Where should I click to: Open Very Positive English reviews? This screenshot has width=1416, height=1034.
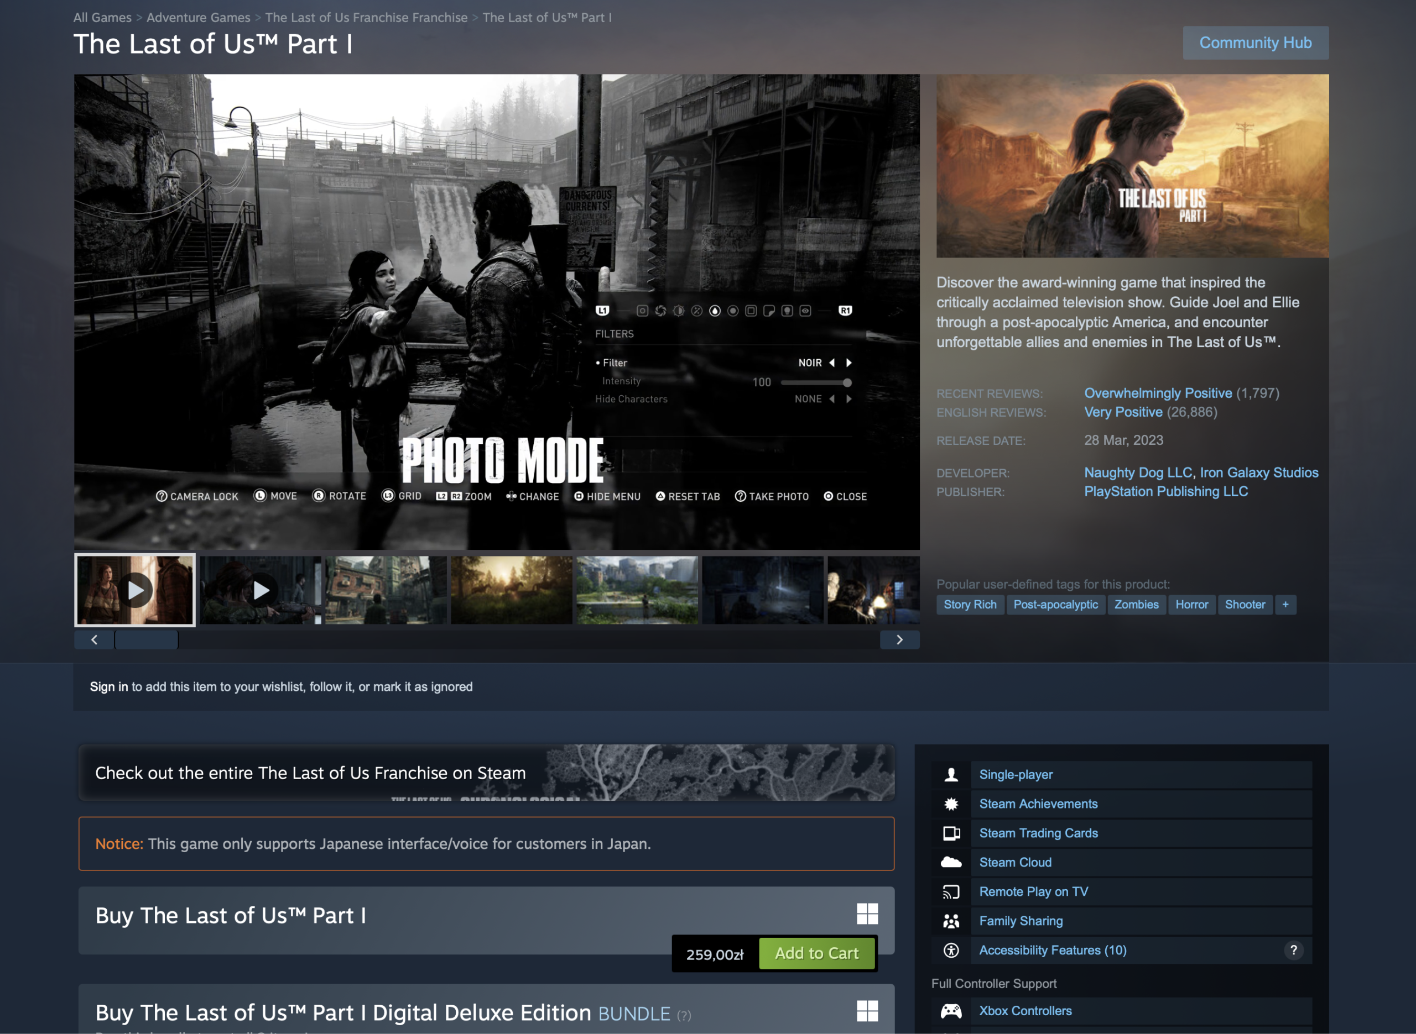[1123, 412]
